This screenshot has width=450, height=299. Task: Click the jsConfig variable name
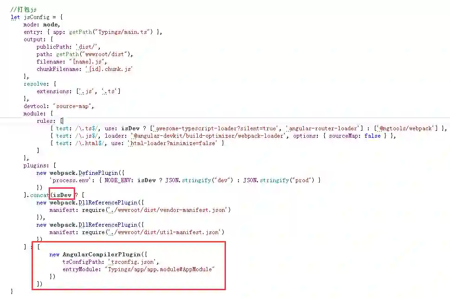point(37,17)
